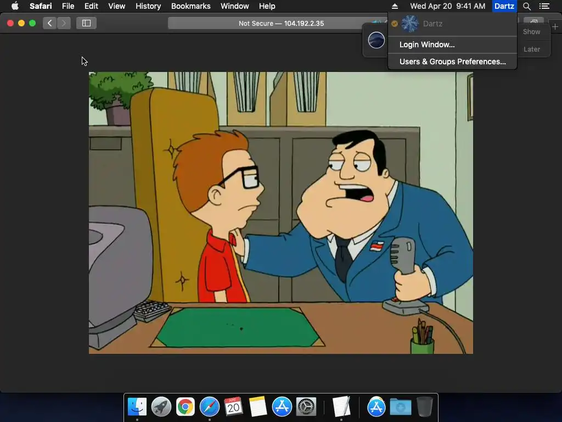This screenshot has height=422, width=562.
Task: Open the Window menu
Action: (235, 6)
